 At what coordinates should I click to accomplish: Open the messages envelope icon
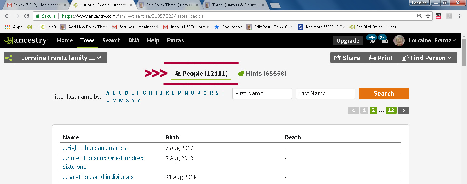point(385,41)
